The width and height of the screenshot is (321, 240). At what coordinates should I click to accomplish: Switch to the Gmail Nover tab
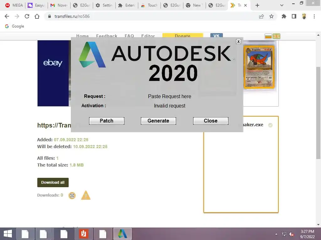click(x=59, y=5)
